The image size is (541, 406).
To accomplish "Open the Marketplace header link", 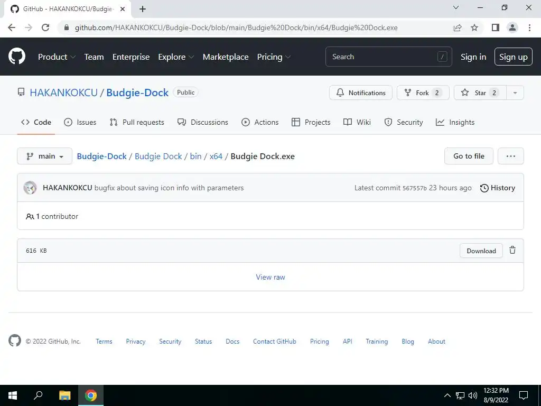I will point(226,57).
